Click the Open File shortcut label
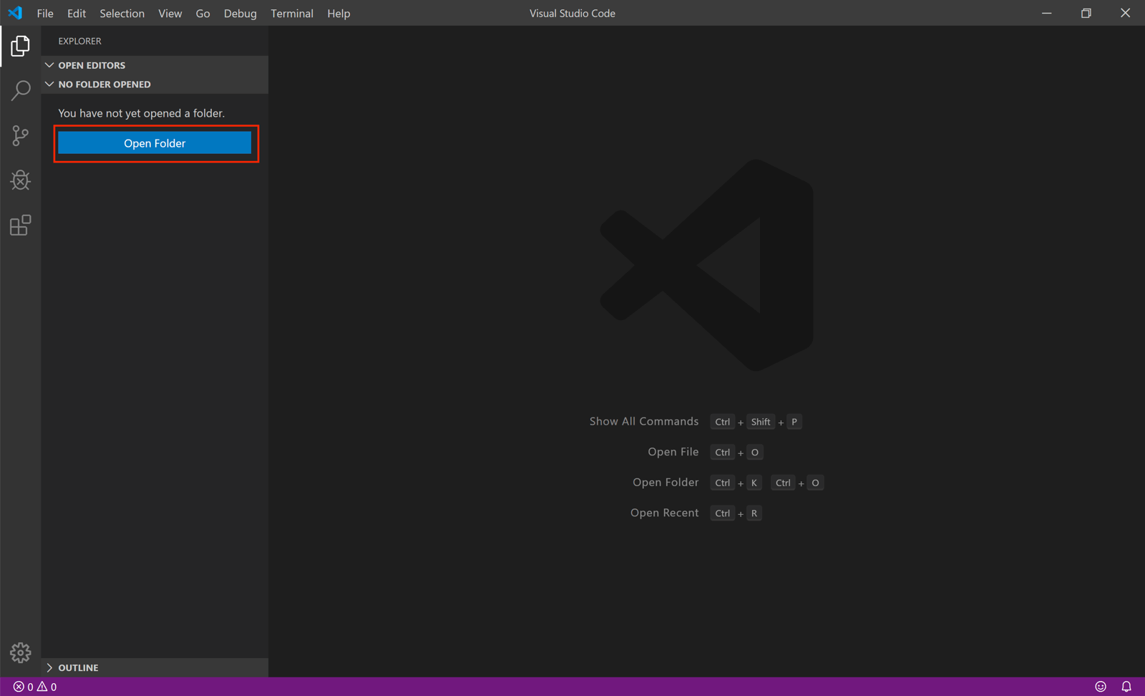The image size is (1145, 696). click(673, 452)
